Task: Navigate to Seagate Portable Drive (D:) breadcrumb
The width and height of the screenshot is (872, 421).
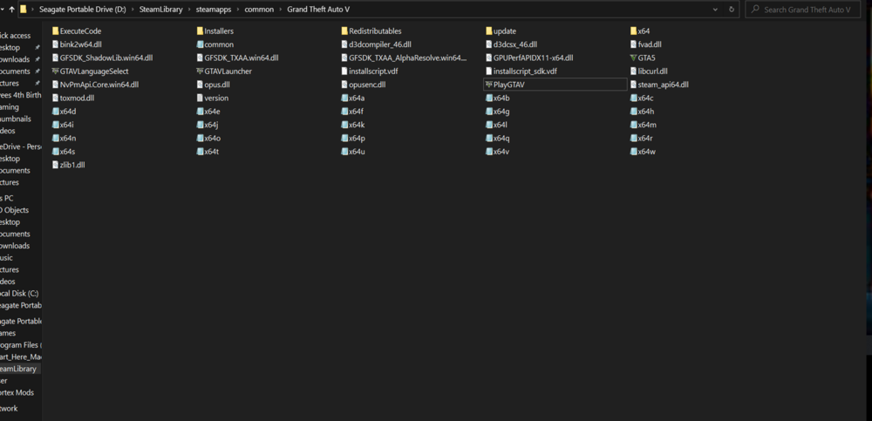Action: pos(82,10)
